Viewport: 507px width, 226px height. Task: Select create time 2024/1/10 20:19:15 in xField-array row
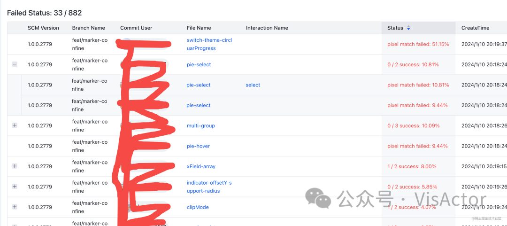[x=484, y=166]
